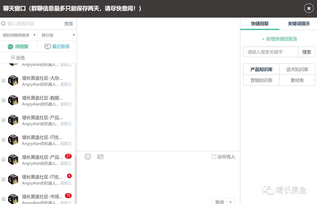Viewport: 317px width, 204px height.
Task: Enable the @所有人 checkbox
Action: (x=214, y=157)
